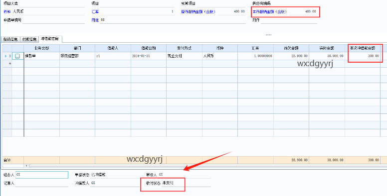
Task: Switch to the 付款信息 tab
Action: pyautogui.click(x=29, y=39)
